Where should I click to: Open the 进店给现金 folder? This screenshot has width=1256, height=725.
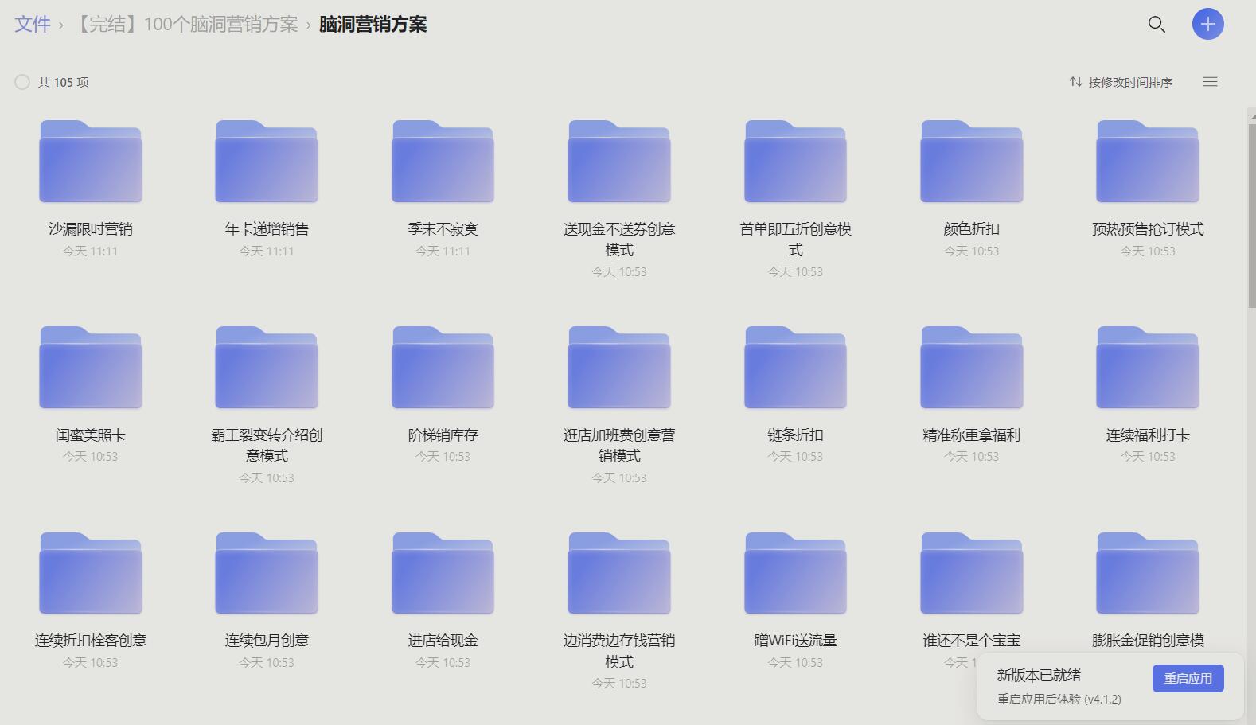[443, 574]
